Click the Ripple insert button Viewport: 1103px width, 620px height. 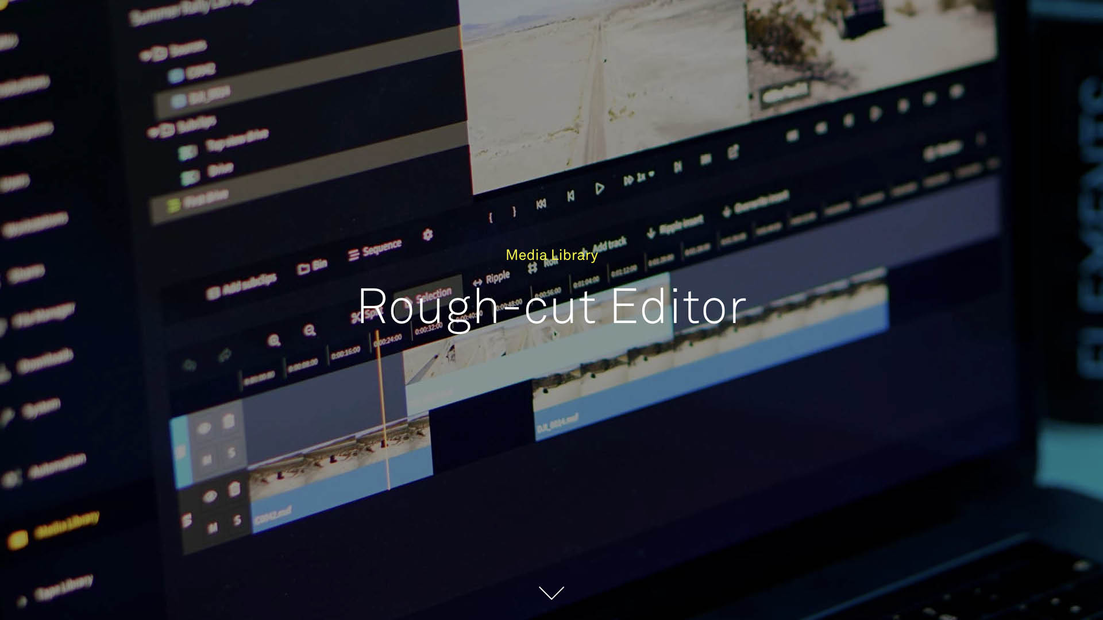click(x=675, y=226)
